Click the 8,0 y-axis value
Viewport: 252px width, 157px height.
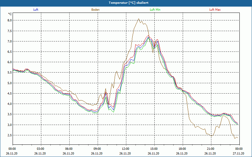tap(10, 20)
